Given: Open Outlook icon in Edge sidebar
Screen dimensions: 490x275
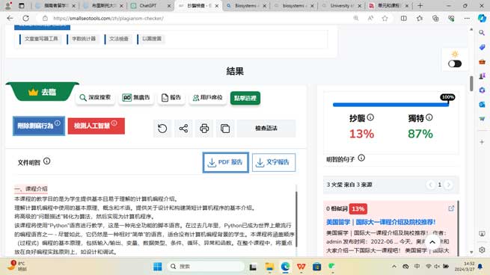Looking at the screenshot, I should [x=482, y=105].
